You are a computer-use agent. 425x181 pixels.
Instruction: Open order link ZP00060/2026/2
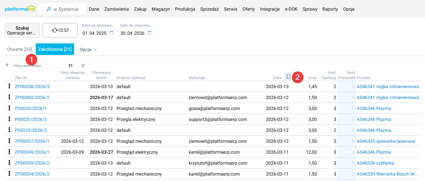tap(32, 97)
